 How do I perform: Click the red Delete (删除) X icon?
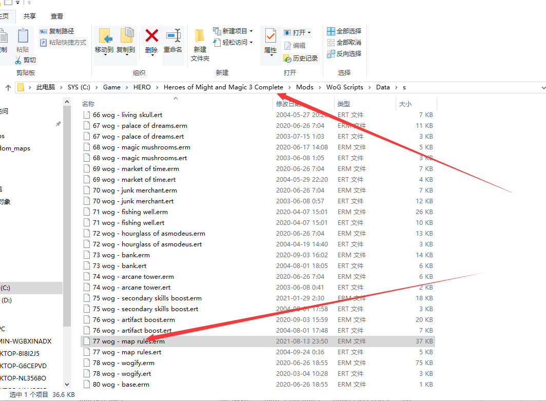coord(152,35)
